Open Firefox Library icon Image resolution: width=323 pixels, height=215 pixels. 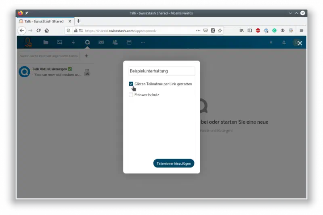tap(241, 31)
